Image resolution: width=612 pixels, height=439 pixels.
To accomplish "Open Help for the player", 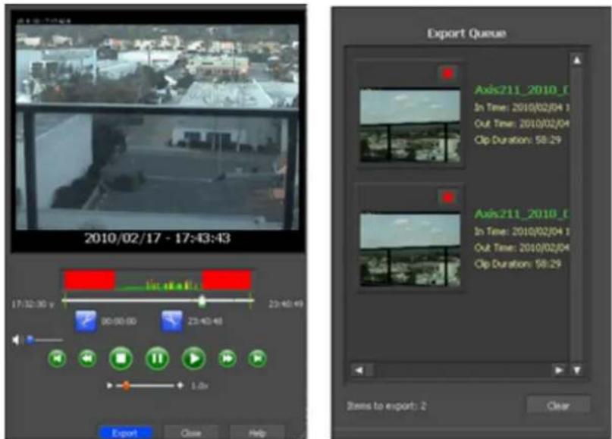I will (x=257, y=433).
